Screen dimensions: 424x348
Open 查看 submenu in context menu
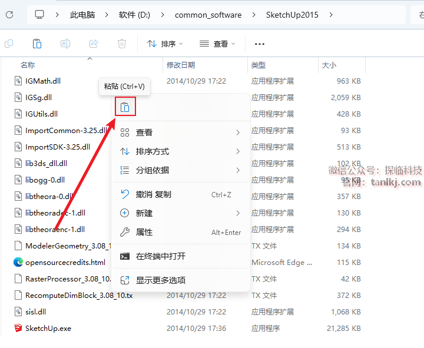pyautogui.click(x=180, y=132)
